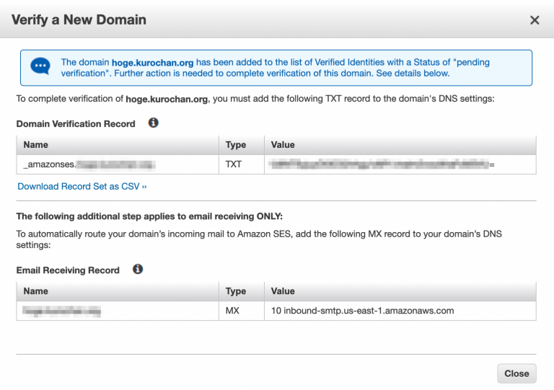Image resolution: width=554 pixels, height=390 pixels.
Task: Select the TXT record value cell
Action: 382,164
